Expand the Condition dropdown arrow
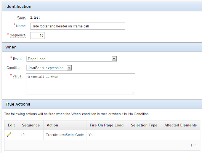Screen dimensions: 202x153 [x=69, y=68]
